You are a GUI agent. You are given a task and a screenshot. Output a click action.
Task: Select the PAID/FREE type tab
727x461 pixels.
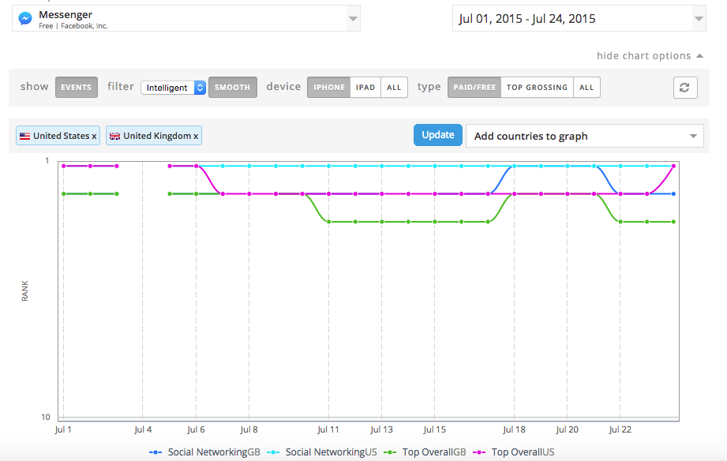[474, 88]
